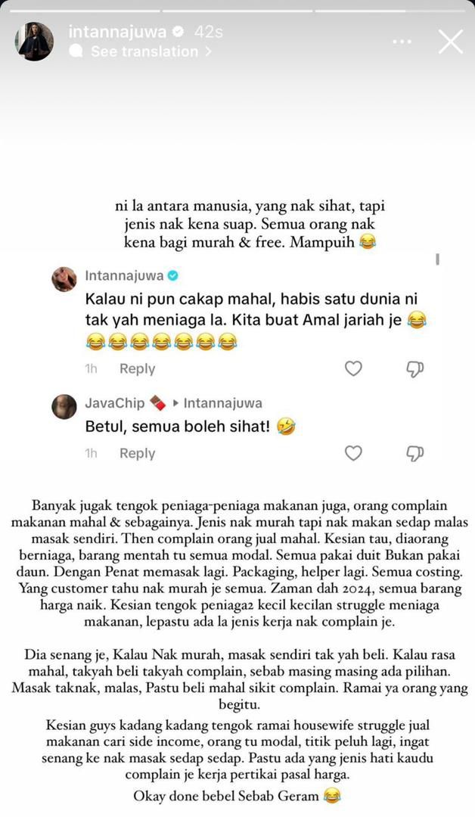The image size is (475, 817).
Task: Jump to third story progress segment
Action: point(391,11)
